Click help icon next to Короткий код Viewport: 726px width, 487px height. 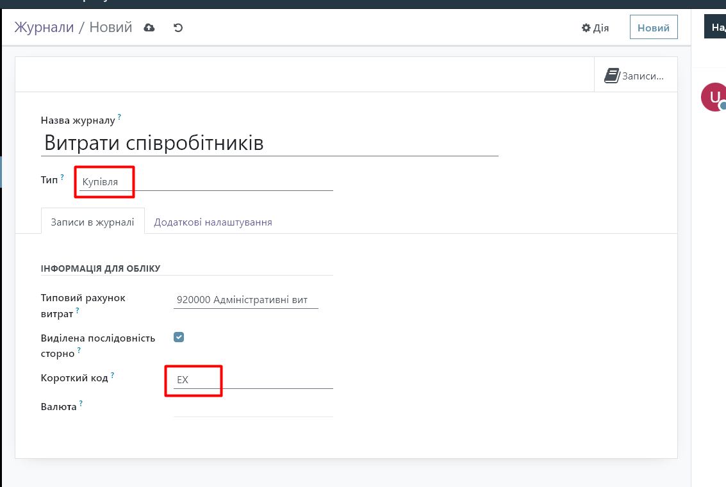tap(113, 375)
